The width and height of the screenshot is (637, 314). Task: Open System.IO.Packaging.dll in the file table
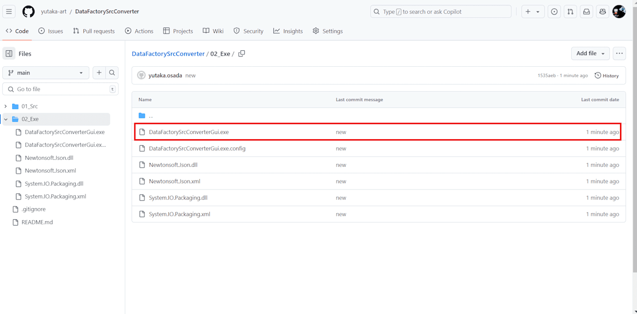pos(178,198)
